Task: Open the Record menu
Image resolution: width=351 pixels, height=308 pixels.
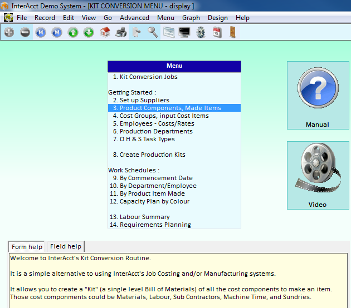Action: (45, 18)
